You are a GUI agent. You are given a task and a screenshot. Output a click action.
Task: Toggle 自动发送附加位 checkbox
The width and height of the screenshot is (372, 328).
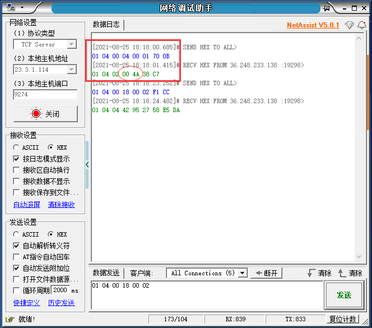click(x=16, y=269)
